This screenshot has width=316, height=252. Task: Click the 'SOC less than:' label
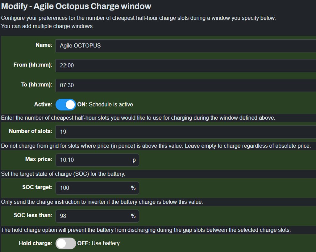pos(33,215)
